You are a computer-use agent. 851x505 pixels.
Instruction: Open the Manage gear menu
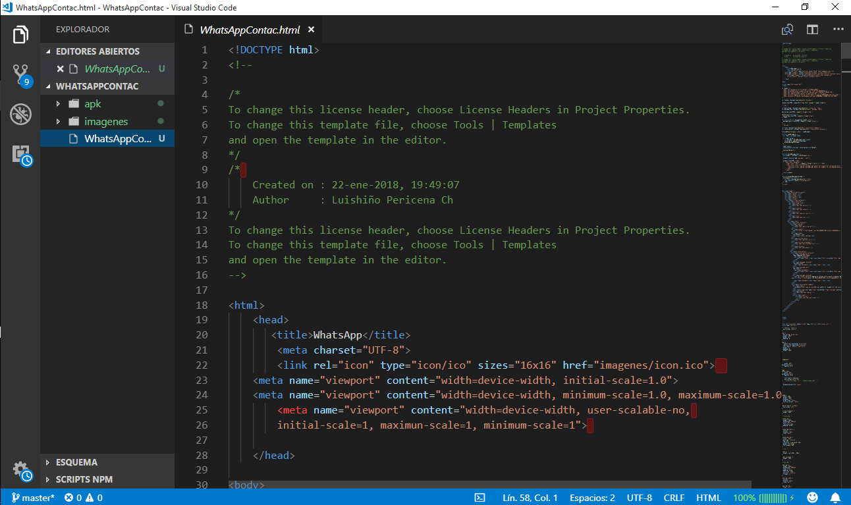pyautogui.click(x=22, y=470)
